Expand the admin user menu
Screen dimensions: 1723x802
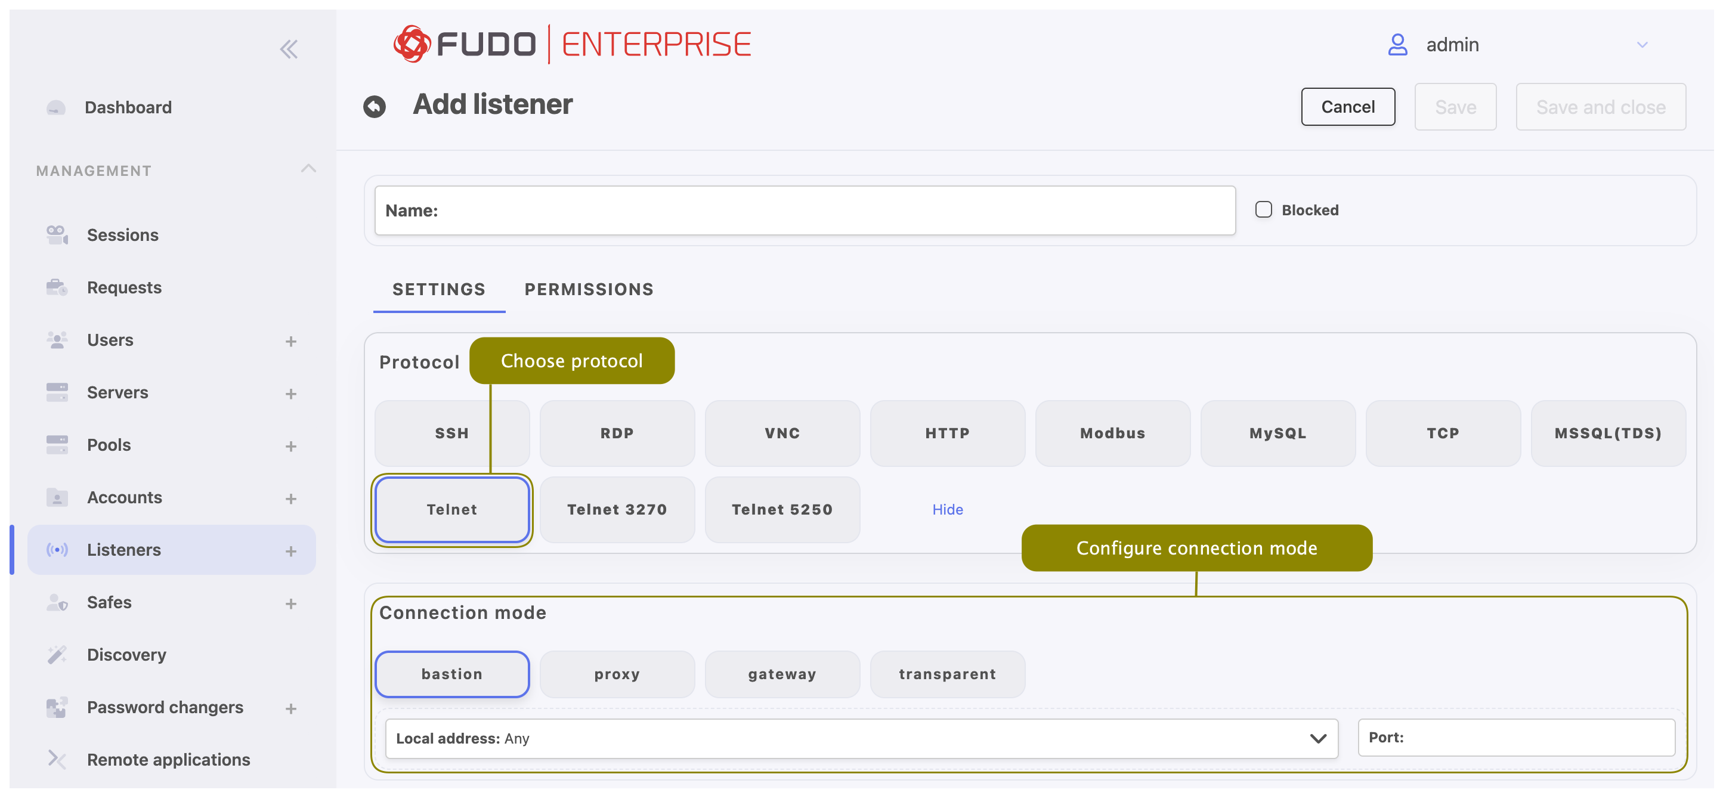pos(1641,45)
